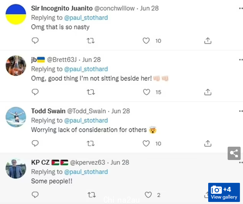This screenshot has width=243, height=204.
Task: Open more options menu on jb's tweet
Action: pos(241,60)
